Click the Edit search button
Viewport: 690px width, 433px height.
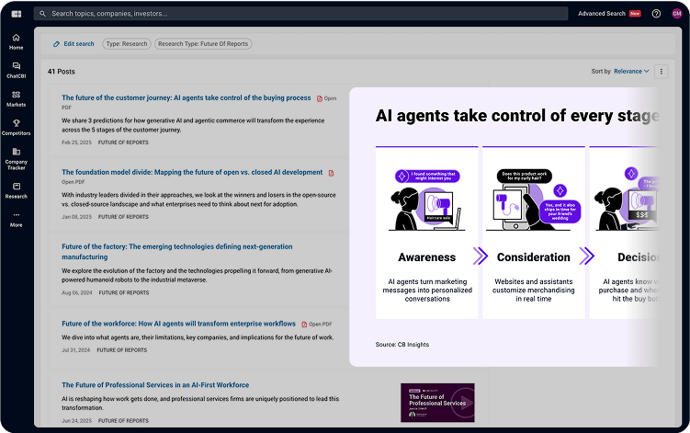(73, 43)
